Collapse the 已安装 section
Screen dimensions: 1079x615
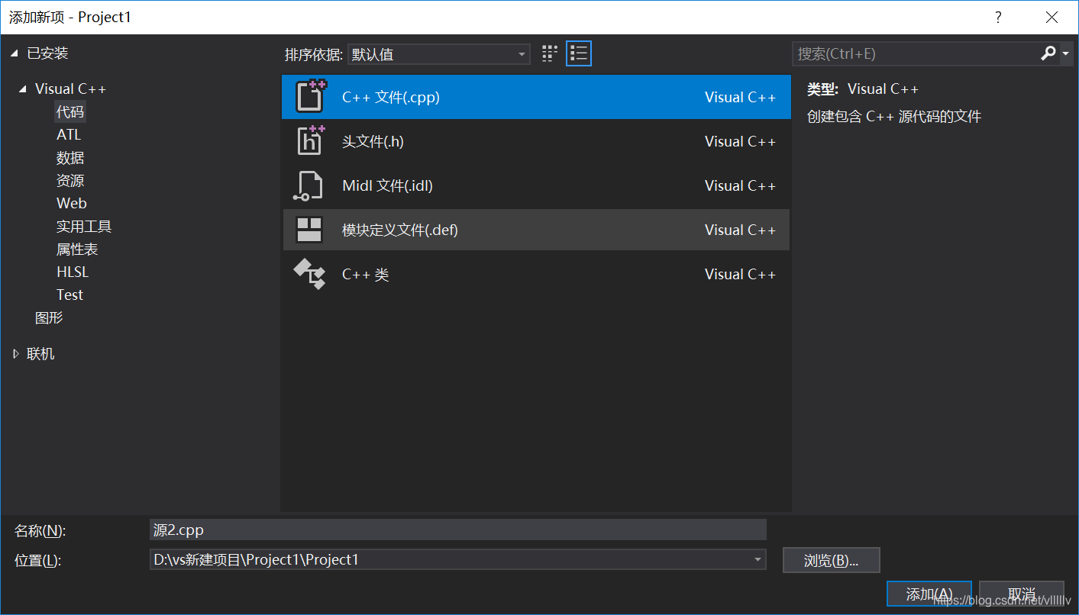(15, 53)
